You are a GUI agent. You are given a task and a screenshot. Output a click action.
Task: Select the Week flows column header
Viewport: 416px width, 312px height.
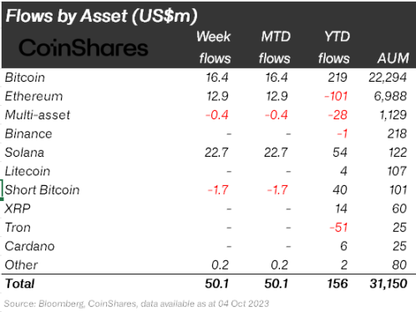tap(214, 48)
